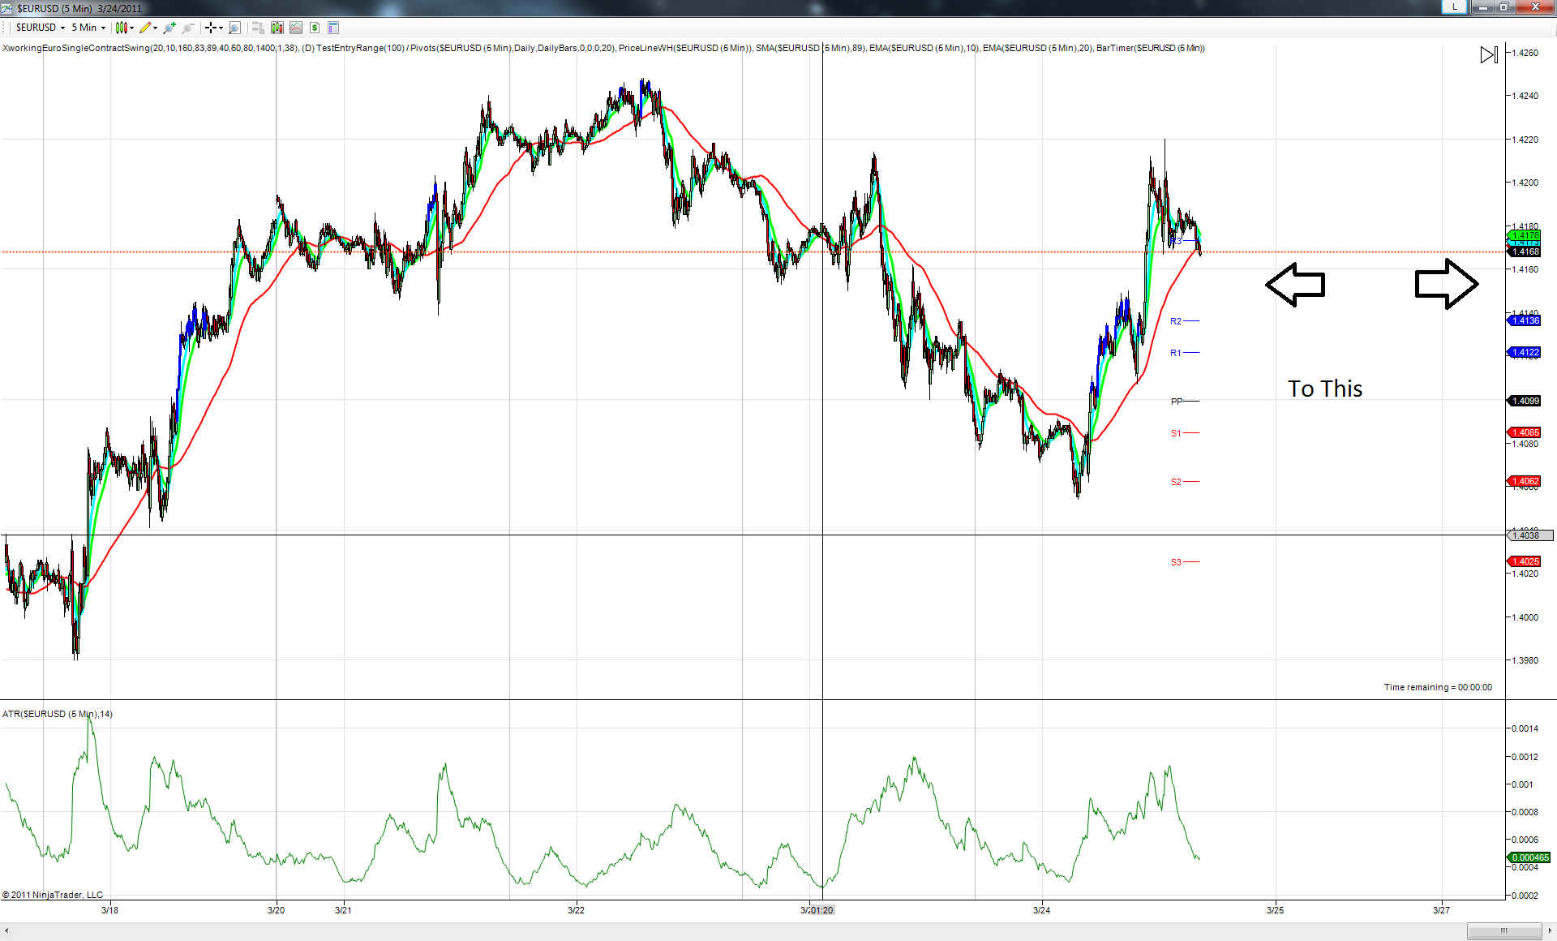Click the 3/18 date axis label

(x=109, y=910)
